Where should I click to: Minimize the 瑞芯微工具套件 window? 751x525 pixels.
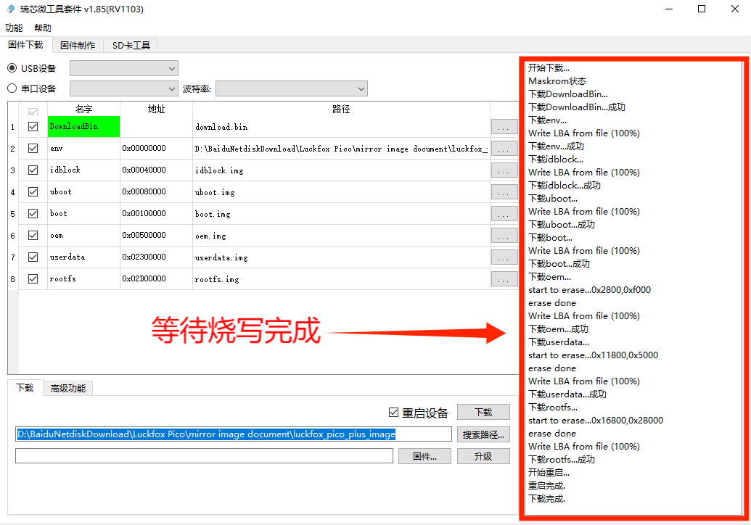(669, 9)
